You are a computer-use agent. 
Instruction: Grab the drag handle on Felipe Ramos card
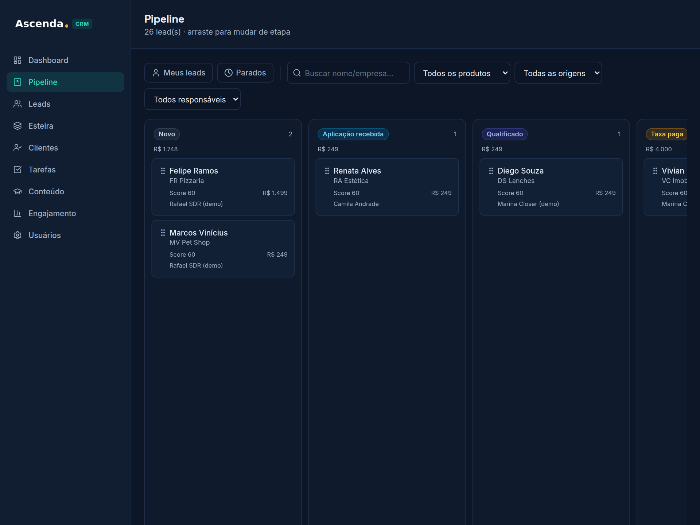[163, 171]
